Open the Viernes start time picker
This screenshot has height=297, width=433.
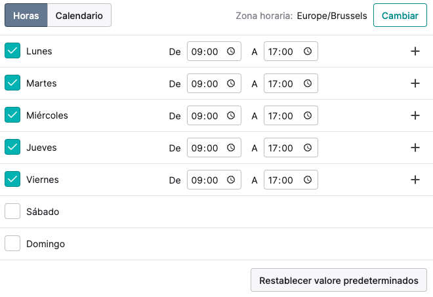(214, 180)
